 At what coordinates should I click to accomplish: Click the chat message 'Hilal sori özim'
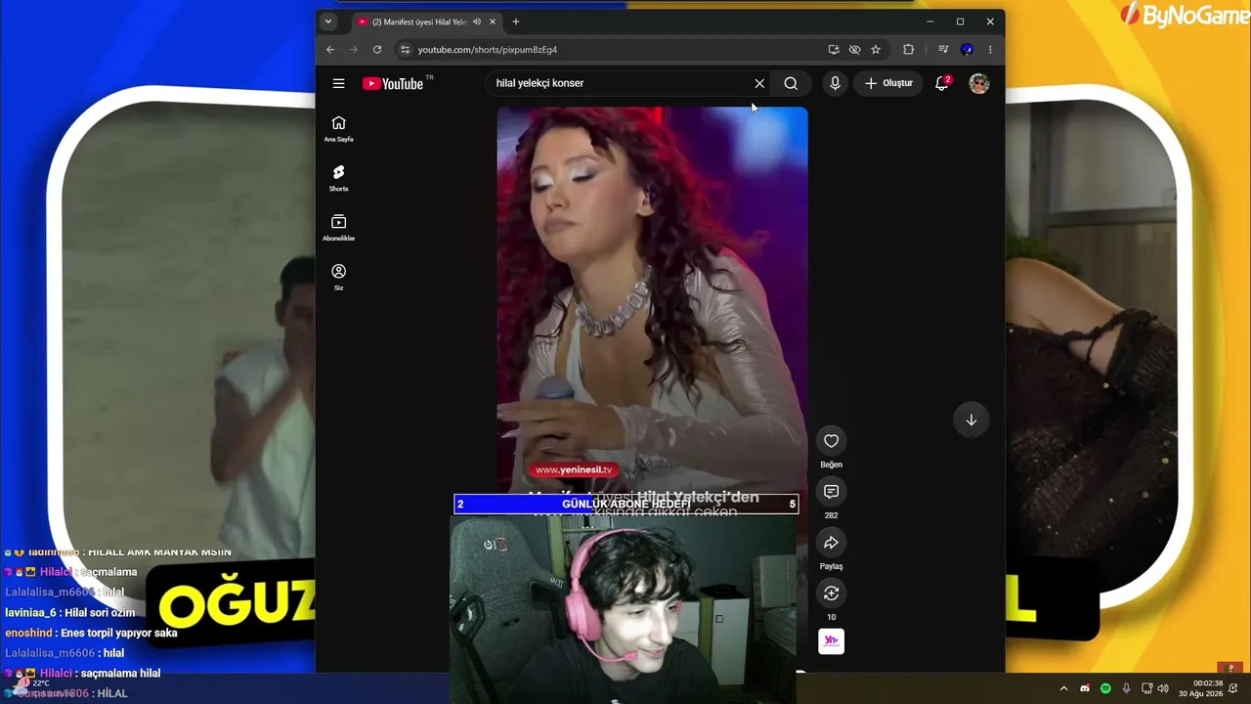click(99, 612)
